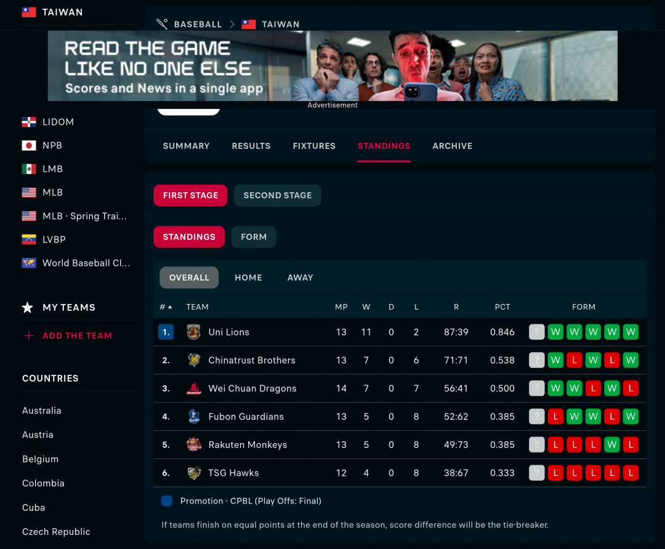Select the Home standings filter
The image size is (665, 549).
[248, 278]
